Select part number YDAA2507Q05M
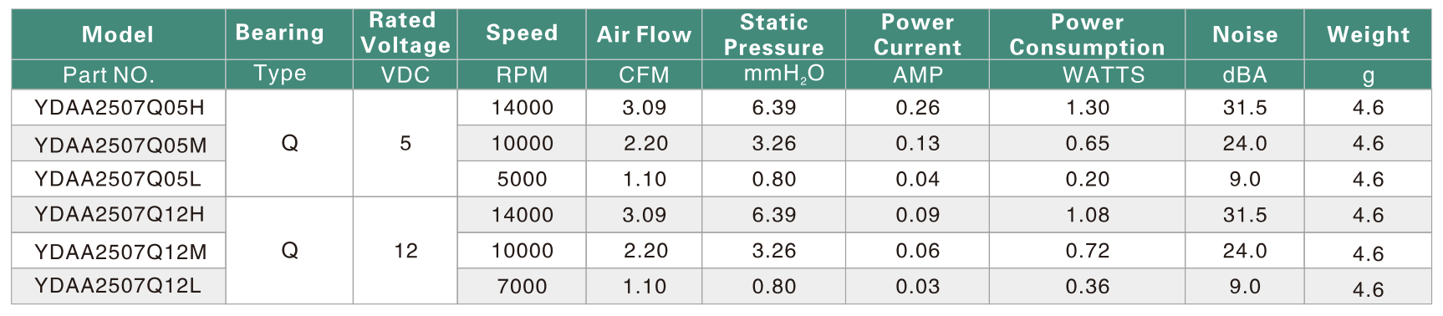The width and height of the screenshot is (1443, 316). point(120,145)
